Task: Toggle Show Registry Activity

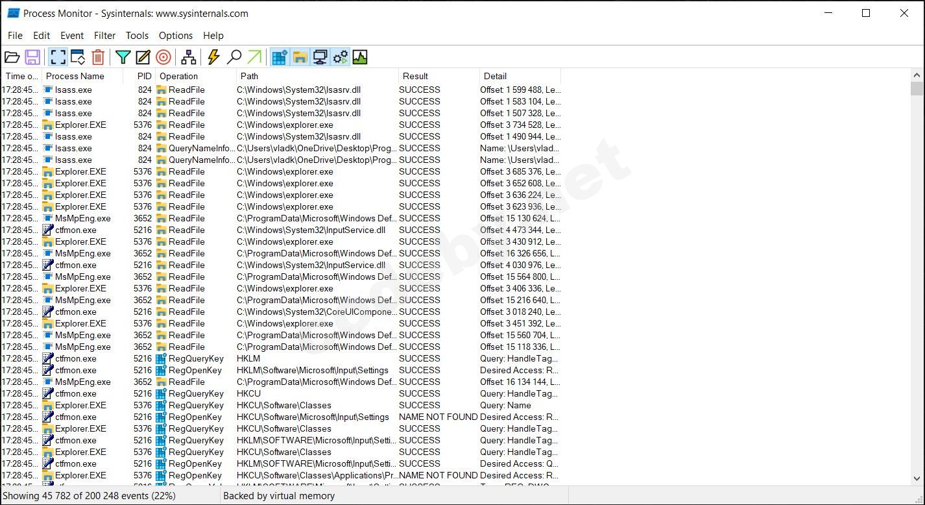Action: coord(280,58)
